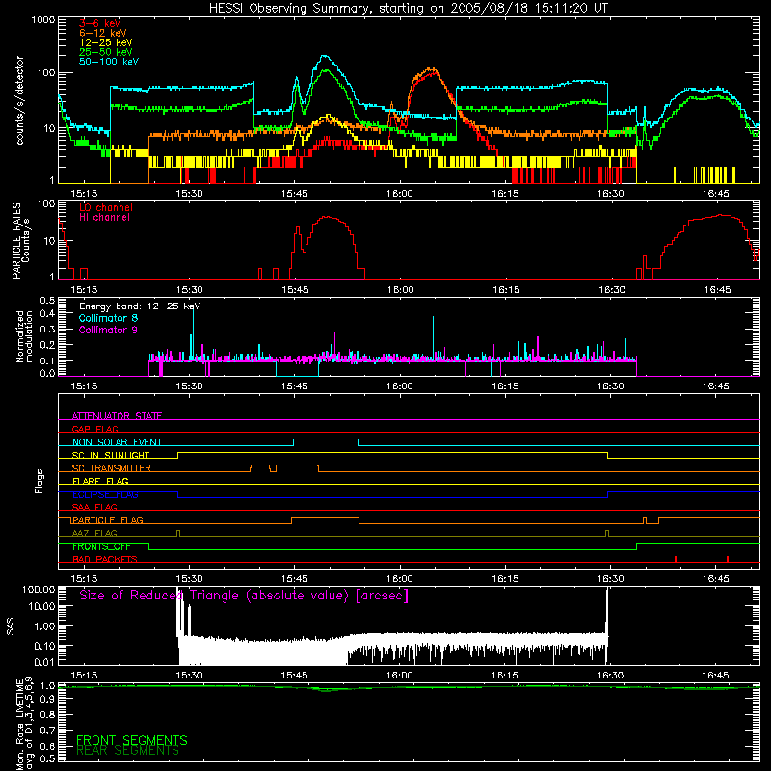
Task: Select the Collimator 8 legend entry
Action: pyautogui.click(x=108, y=318)
